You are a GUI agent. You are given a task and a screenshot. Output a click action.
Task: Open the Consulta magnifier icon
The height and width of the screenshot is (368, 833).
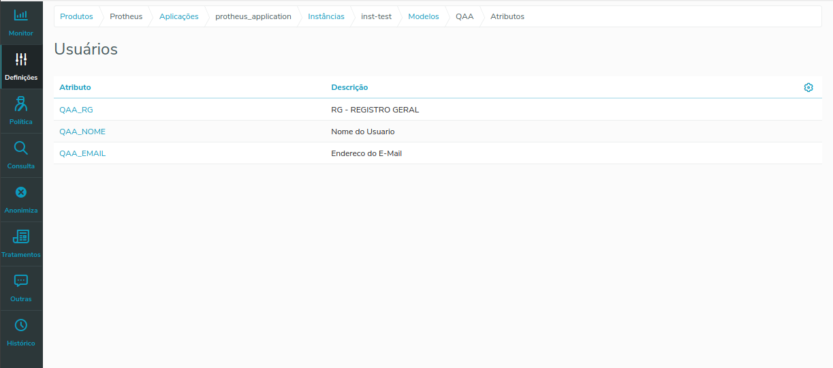[21, 148]
